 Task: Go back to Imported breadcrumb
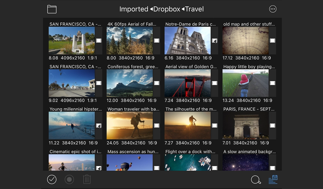tap(134, 9)
